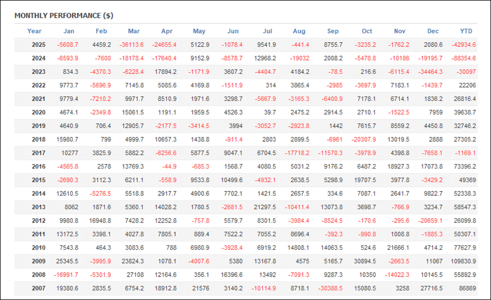This screenshot has height=300, width=491.
Task: Select the 2025 March cell -36113.6
Action: pos(132,45)
